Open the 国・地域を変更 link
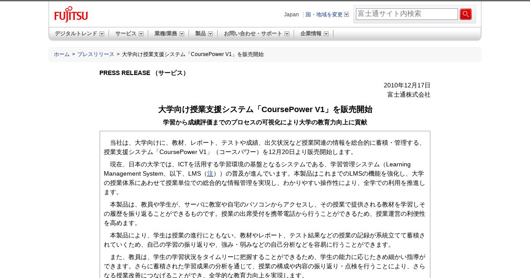Viewport: 530px width, 278px height. pos(324,15)
